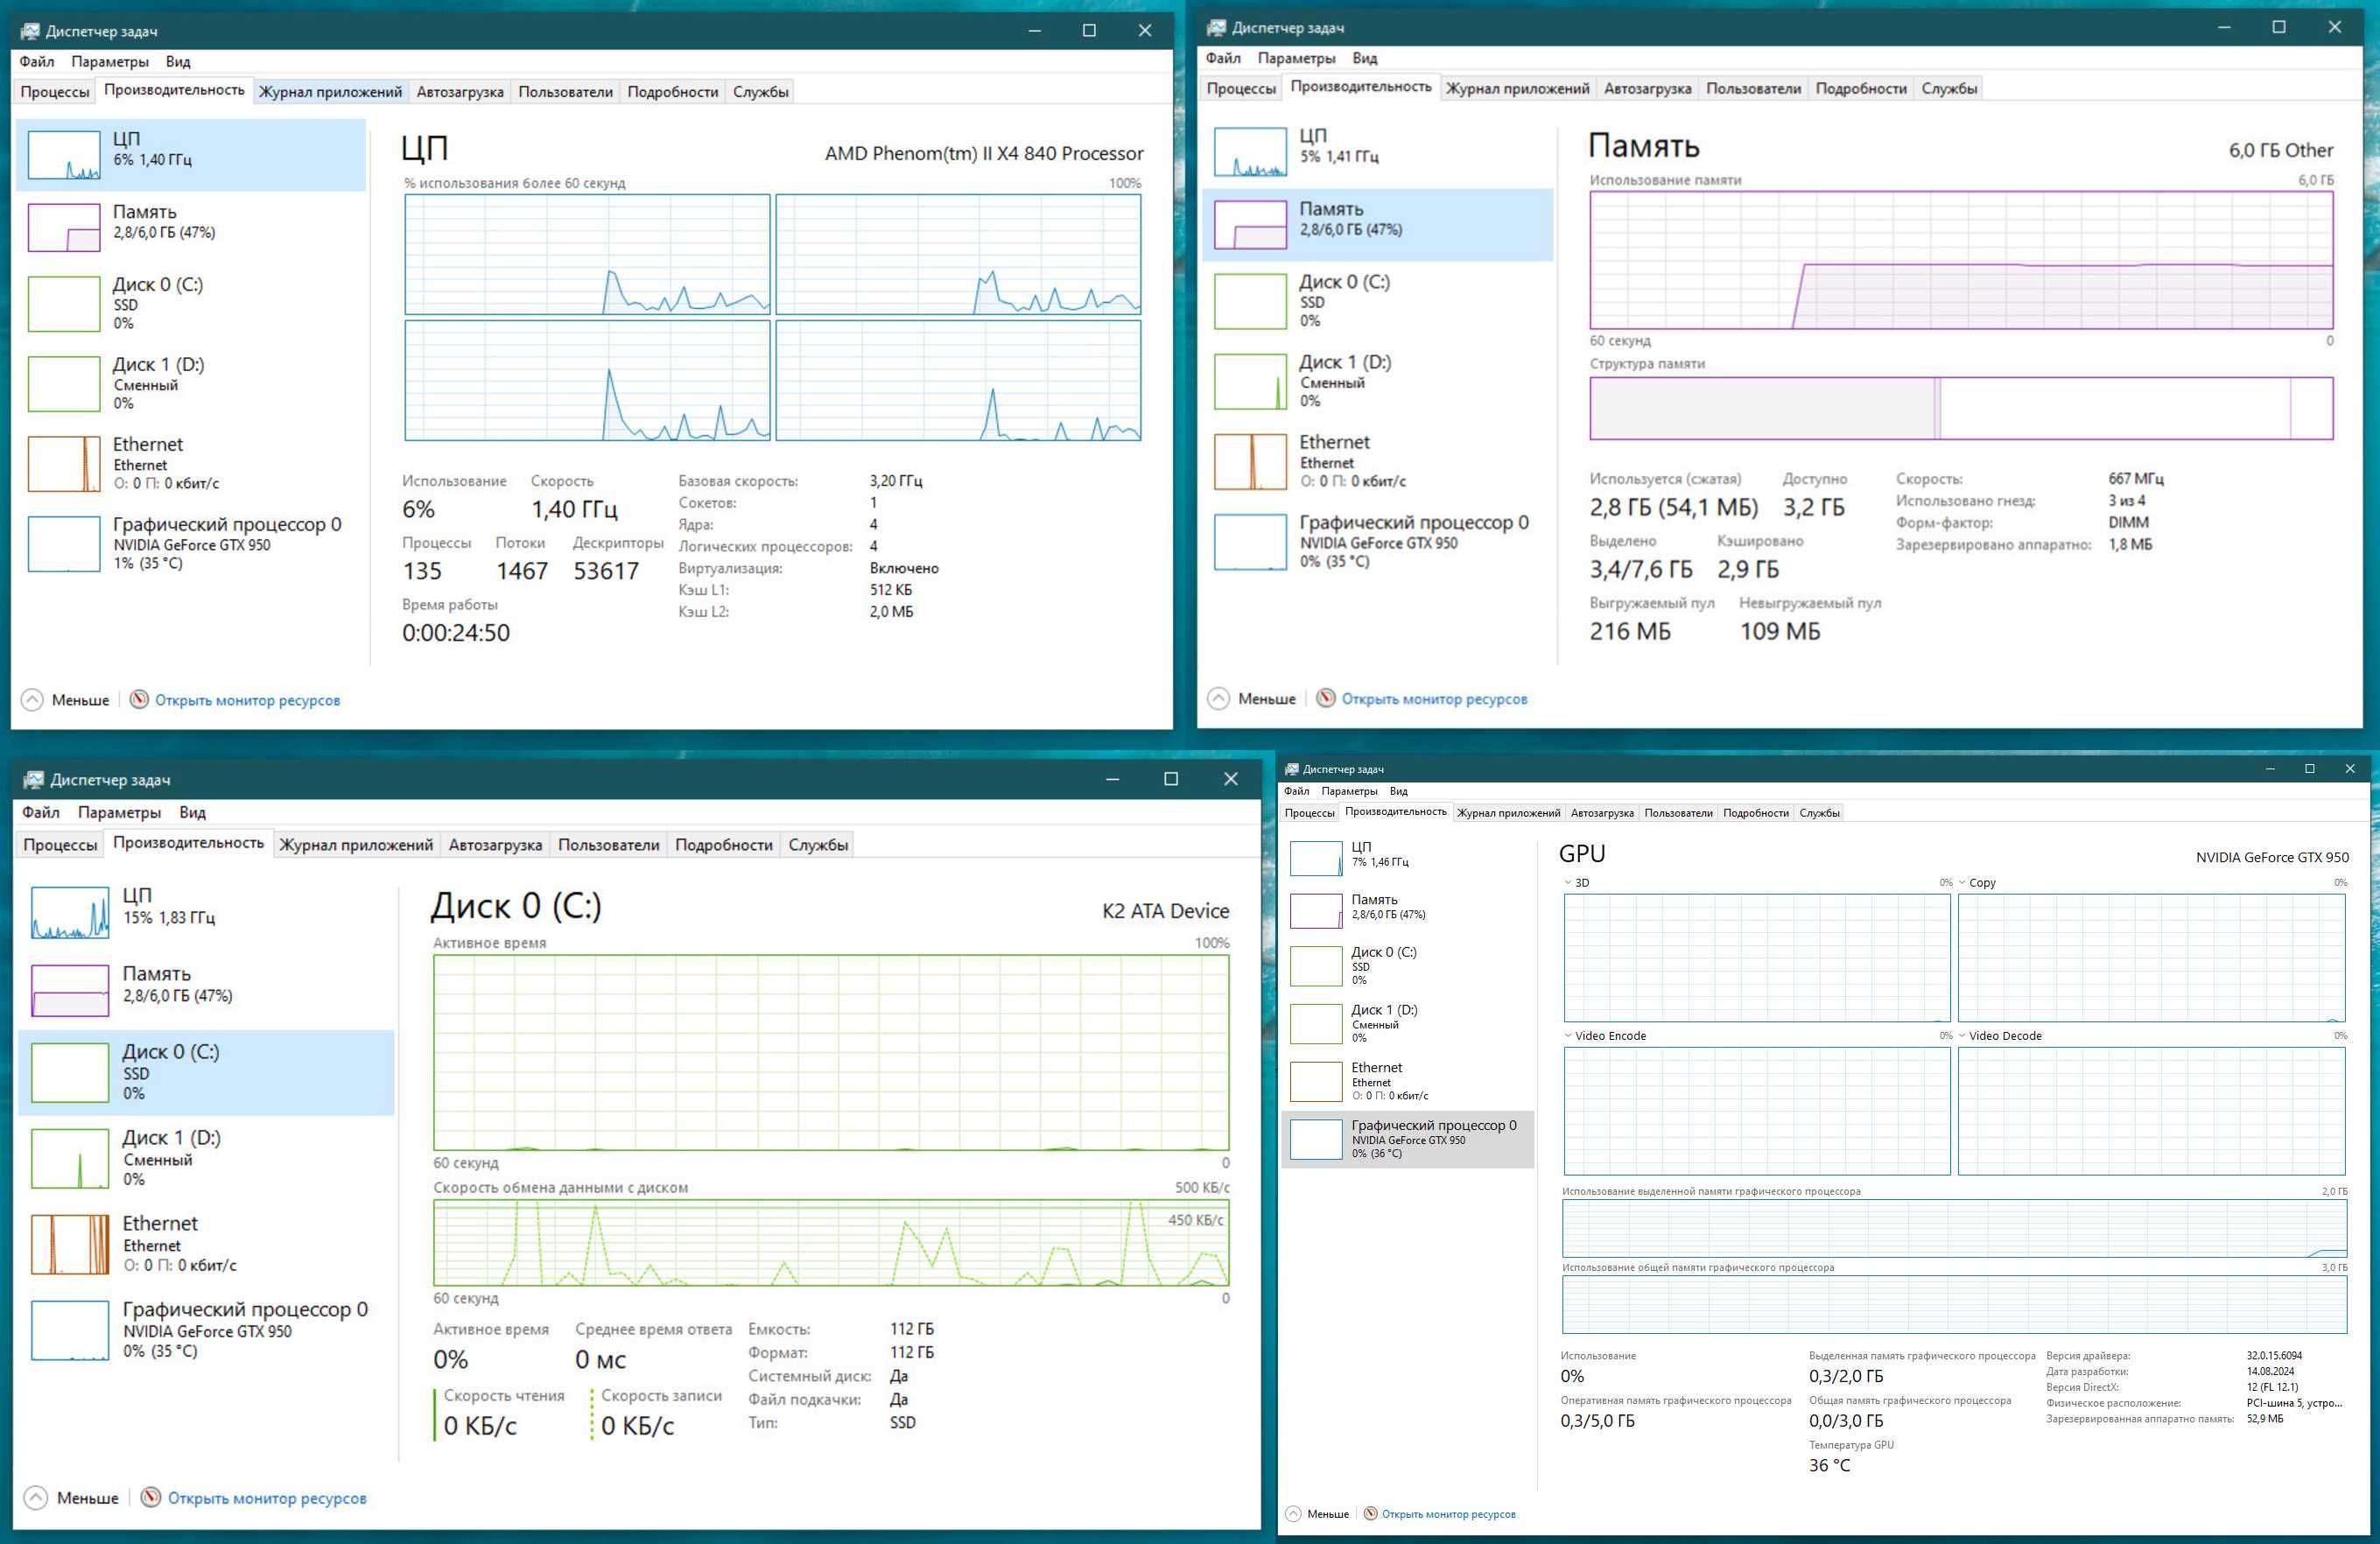The height and width of the screenshot is (1544, 2380).
Task: Click the Resource Monitor icon in CPU window footer
Action: coord(139,699)
